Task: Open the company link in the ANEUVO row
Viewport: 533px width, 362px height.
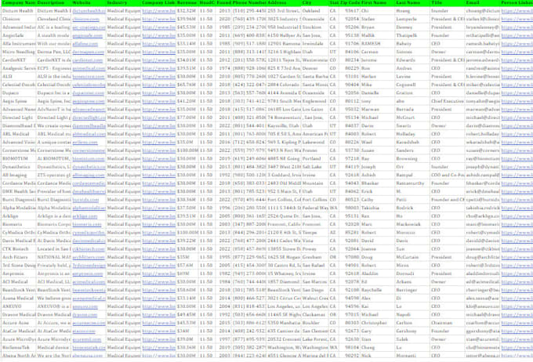Action: pos(159,306)
